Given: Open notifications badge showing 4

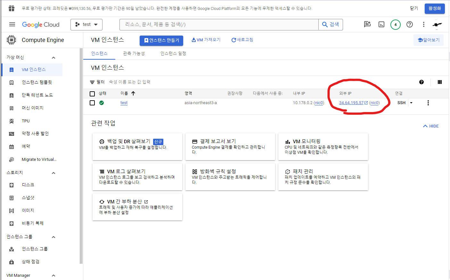Looking at the screenshot, I should 396,24.
